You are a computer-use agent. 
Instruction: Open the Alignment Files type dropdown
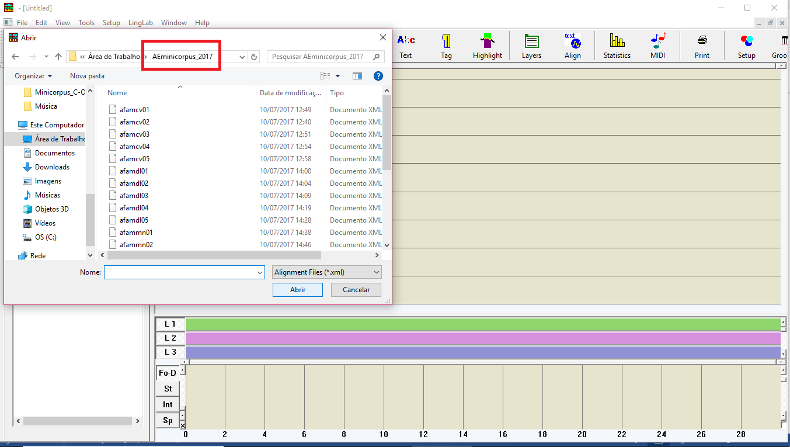click(327, 272)
